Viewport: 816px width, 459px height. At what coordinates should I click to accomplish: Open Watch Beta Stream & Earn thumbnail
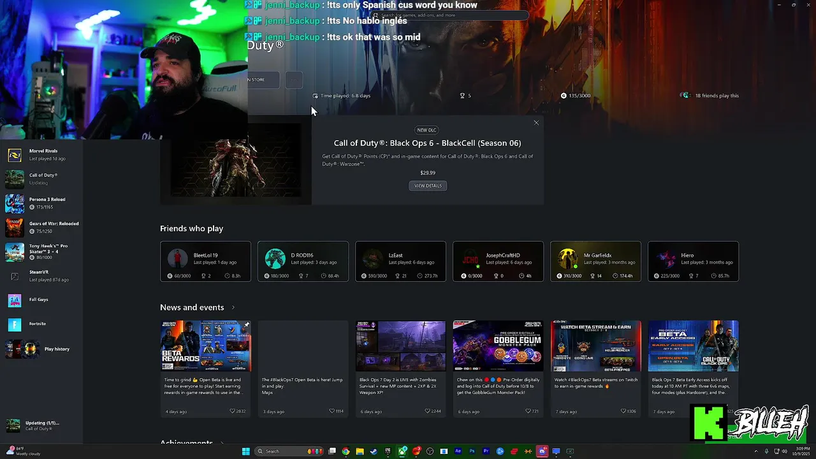595,346
